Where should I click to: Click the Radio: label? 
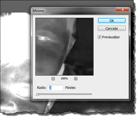42,88
